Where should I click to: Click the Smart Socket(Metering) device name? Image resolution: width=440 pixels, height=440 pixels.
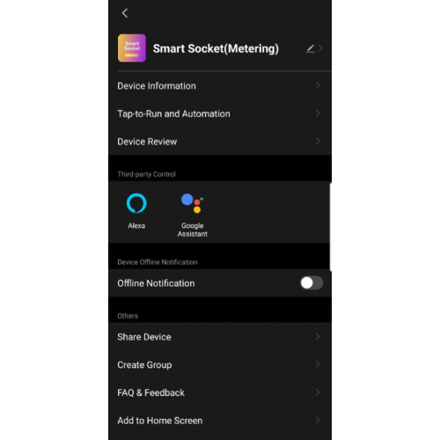pos(216,48)
